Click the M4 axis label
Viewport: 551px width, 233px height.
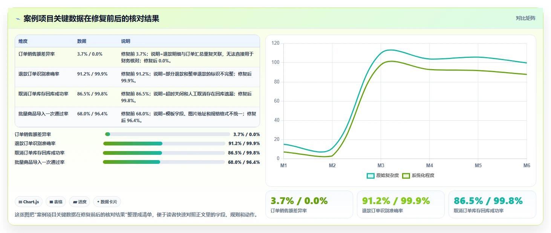(429, 166)
